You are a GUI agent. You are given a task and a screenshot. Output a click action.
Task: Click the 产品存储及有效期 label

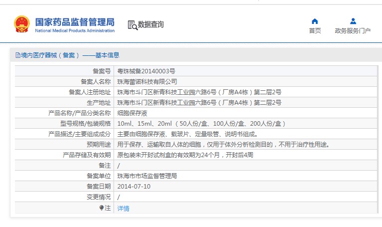point(87,155)
